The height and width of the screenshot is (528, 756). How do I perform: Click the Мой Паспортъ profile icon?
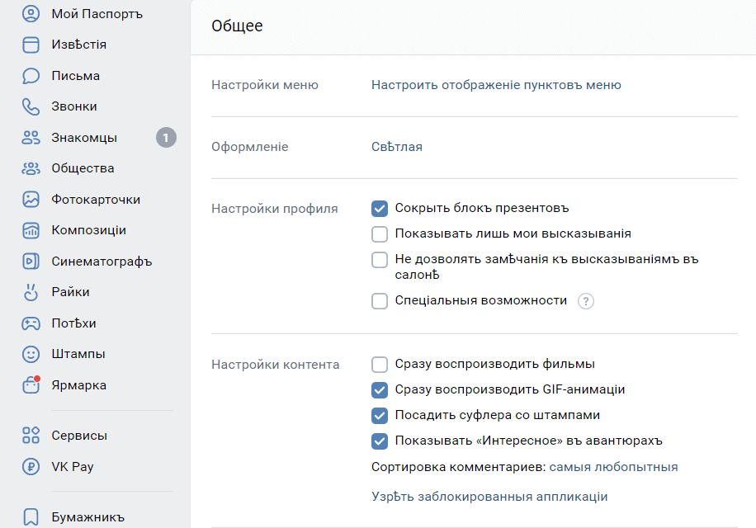point(31,14)
